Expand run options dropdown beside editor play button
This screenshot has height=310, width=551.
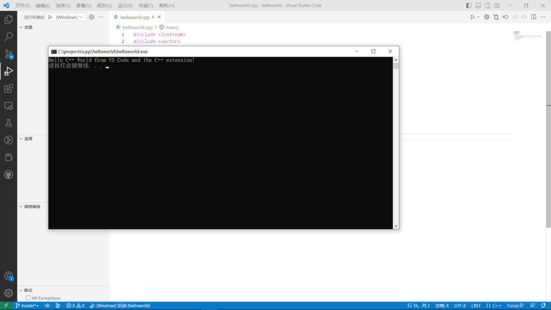point(478,17)
